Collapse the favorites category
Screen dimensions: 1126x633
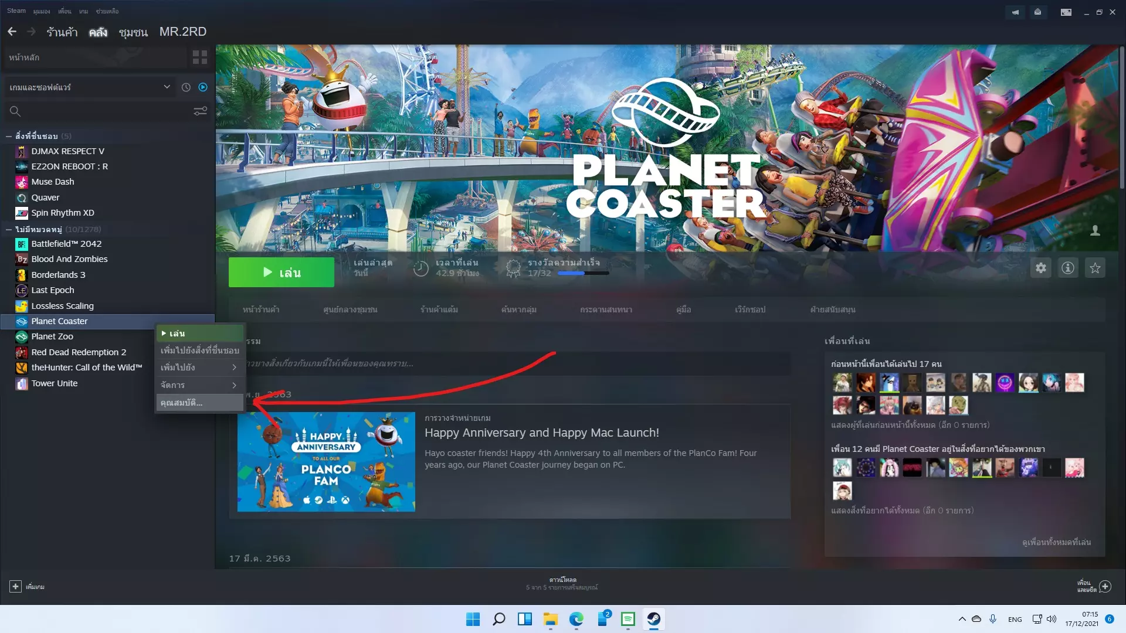[x=9, y=136]
